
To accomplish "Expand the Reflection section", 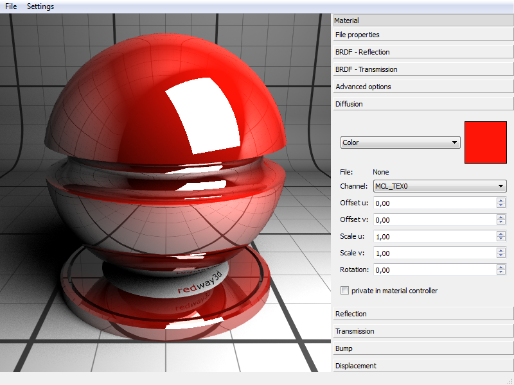I will tap(422, 314).
